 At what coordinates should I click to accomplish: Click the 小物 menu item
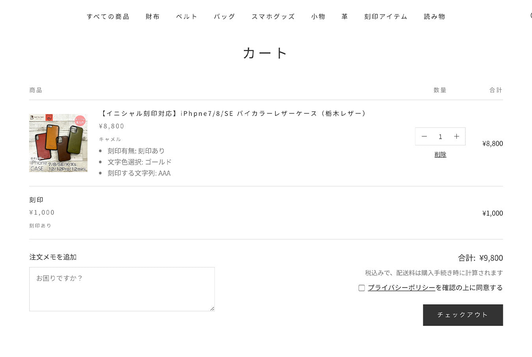318,17
